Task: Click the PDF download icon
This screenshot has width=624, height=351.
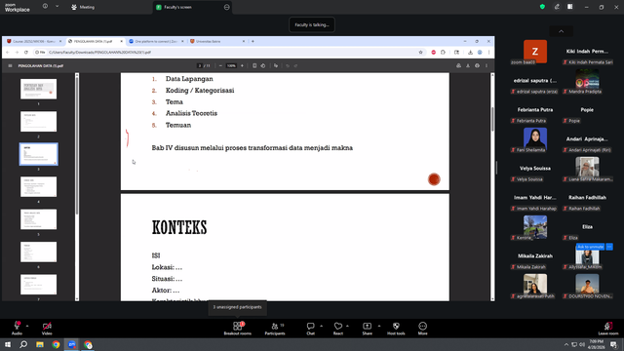Action: coord(468,65)
